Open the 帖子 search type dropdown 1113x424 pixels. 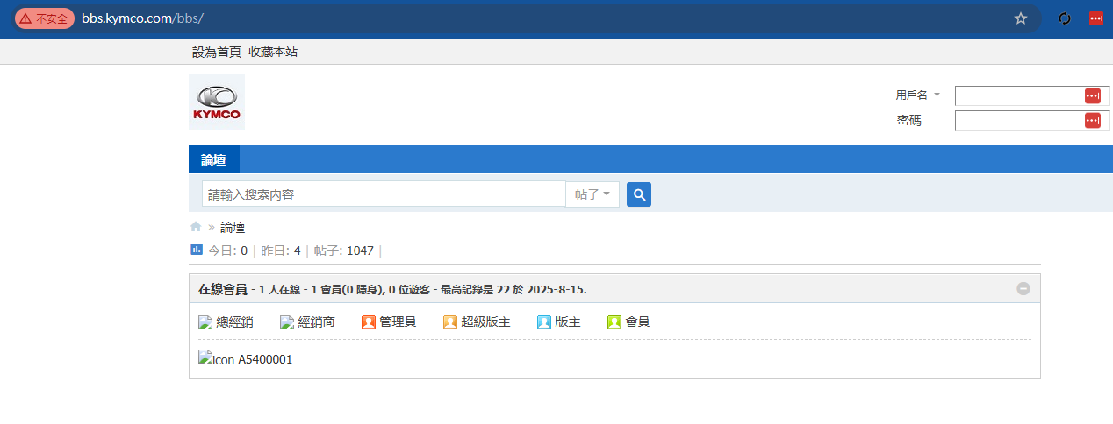click(x=592, y=194)
